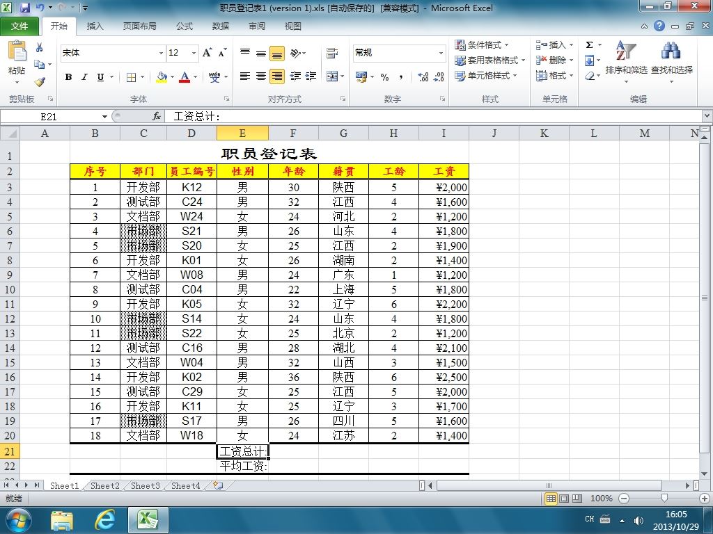713x534 pixels.
Task: Click the Insert (插入) cells button
Action: point(554,45)
